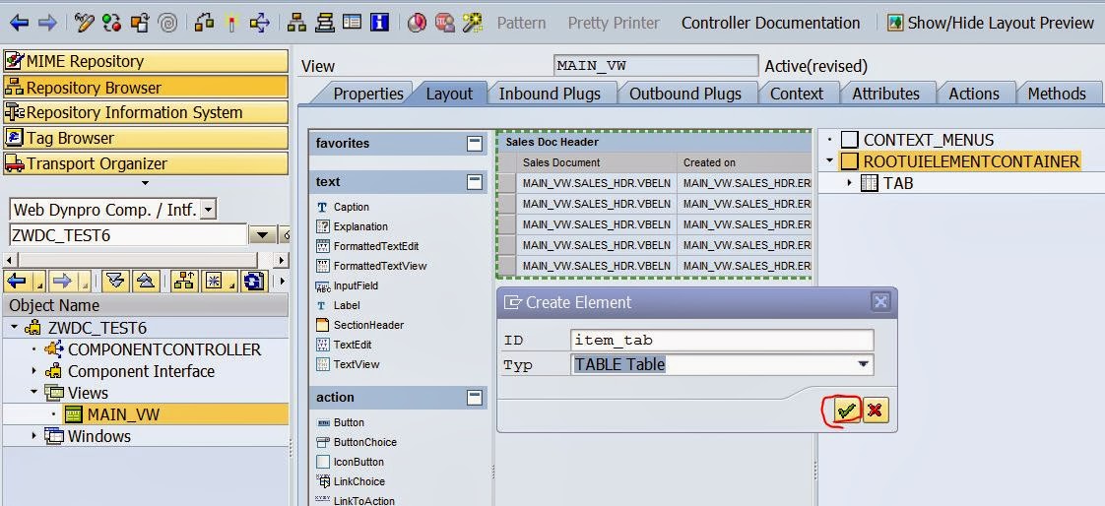The height and width of the screenshot is (506, 1105).
Task: Click the Pattern button
Action: (x=522, y=24)
